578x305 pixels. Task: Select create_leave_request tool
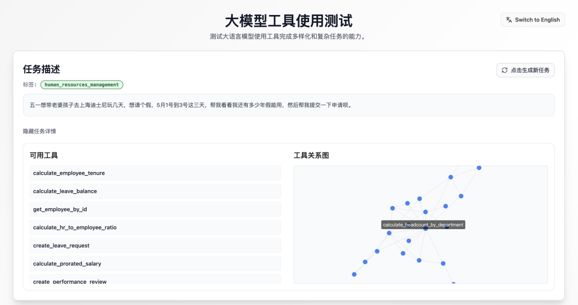click(155, 245)
